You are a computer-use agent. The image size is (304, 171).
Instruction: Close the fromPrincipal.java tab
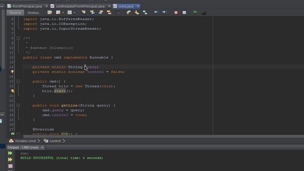(47, 6)
